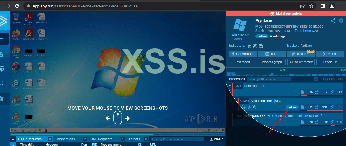Click the New task plus icon
Viewport: 346px width, 146px height.
(2, 39)
